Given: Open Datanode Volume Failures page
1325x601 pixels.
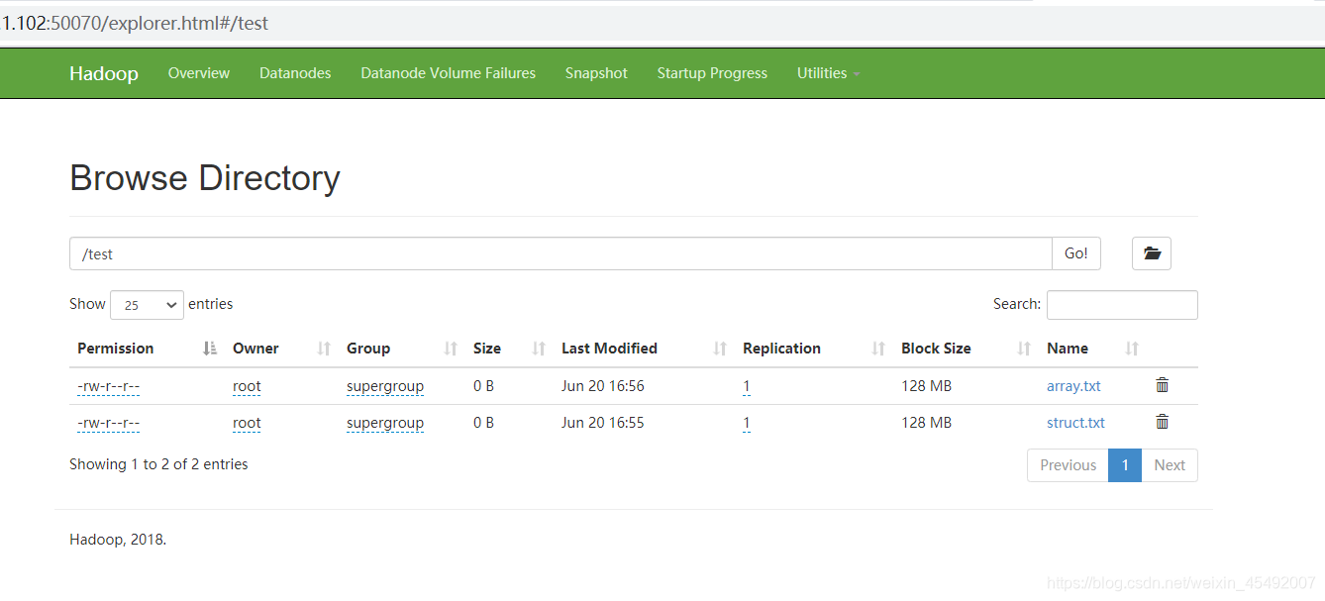Looking at the screenshot, I should point(448,73).
